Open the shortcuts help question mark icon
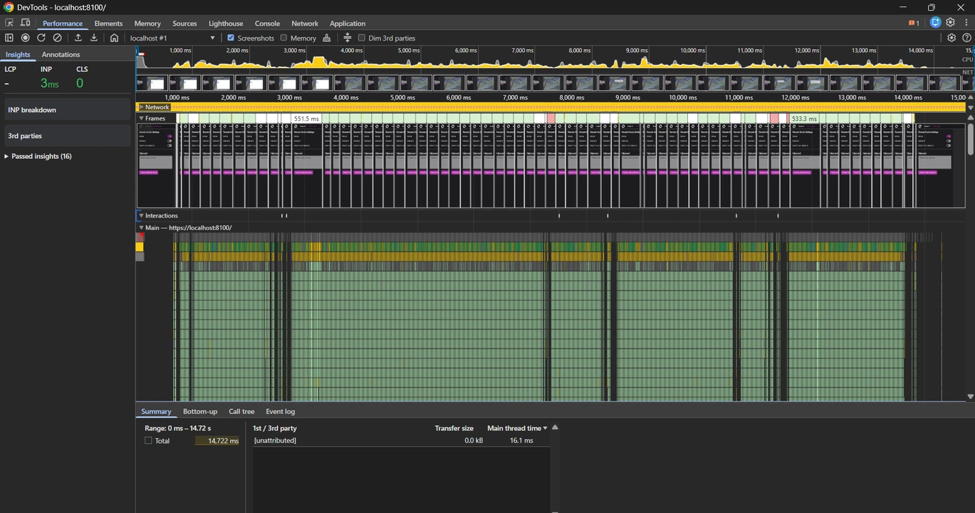Image resolution: width=975 pixels, height=513 pixels. (966, 38)
